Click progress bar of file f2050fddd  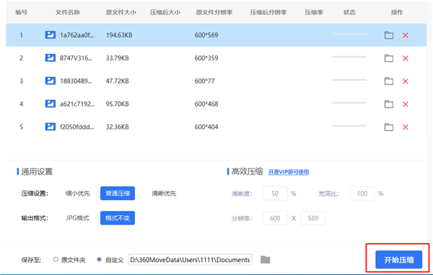(x=349, y=126)
